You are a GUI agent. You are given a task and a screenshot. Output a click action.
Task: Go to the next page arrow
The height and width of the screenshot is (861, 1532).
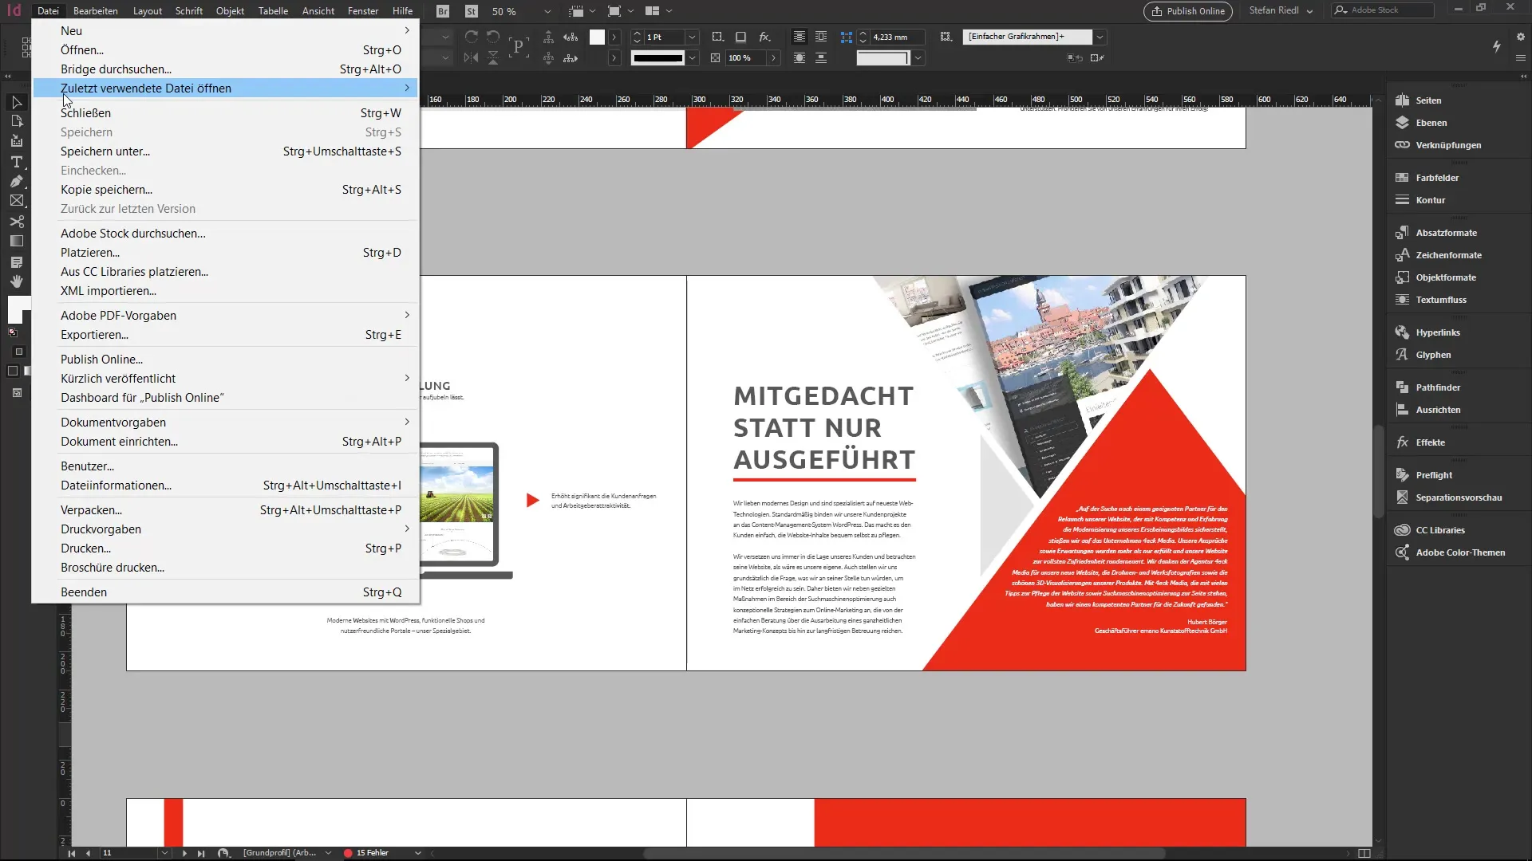184,853
